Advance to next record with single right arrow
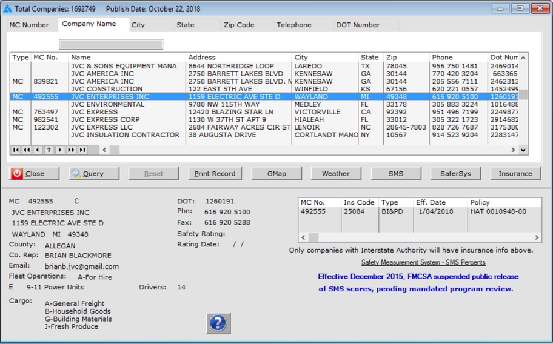 (60, 150)
